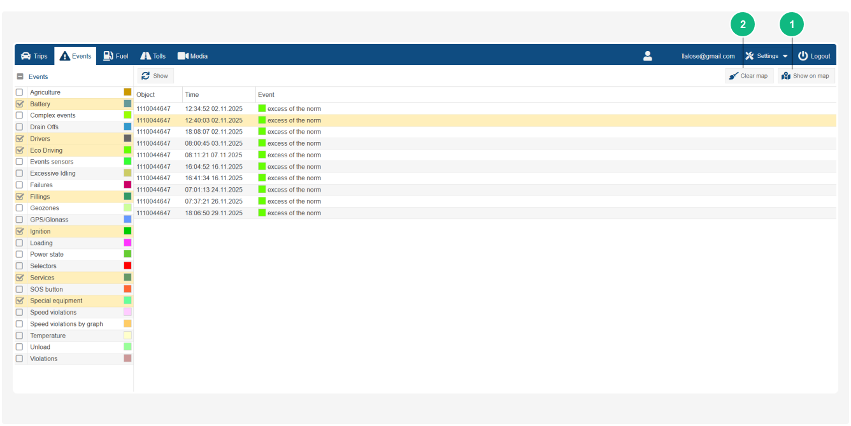The width and height of the screenshot is (851, 426).
Task: Click the fuel pump icon
Action: [108, 56]
